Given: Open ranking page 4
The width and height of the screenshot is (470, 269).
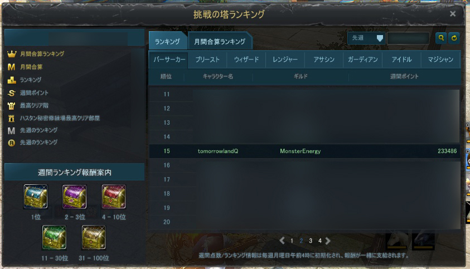Looking at the screenshot, I should (320, 241).
